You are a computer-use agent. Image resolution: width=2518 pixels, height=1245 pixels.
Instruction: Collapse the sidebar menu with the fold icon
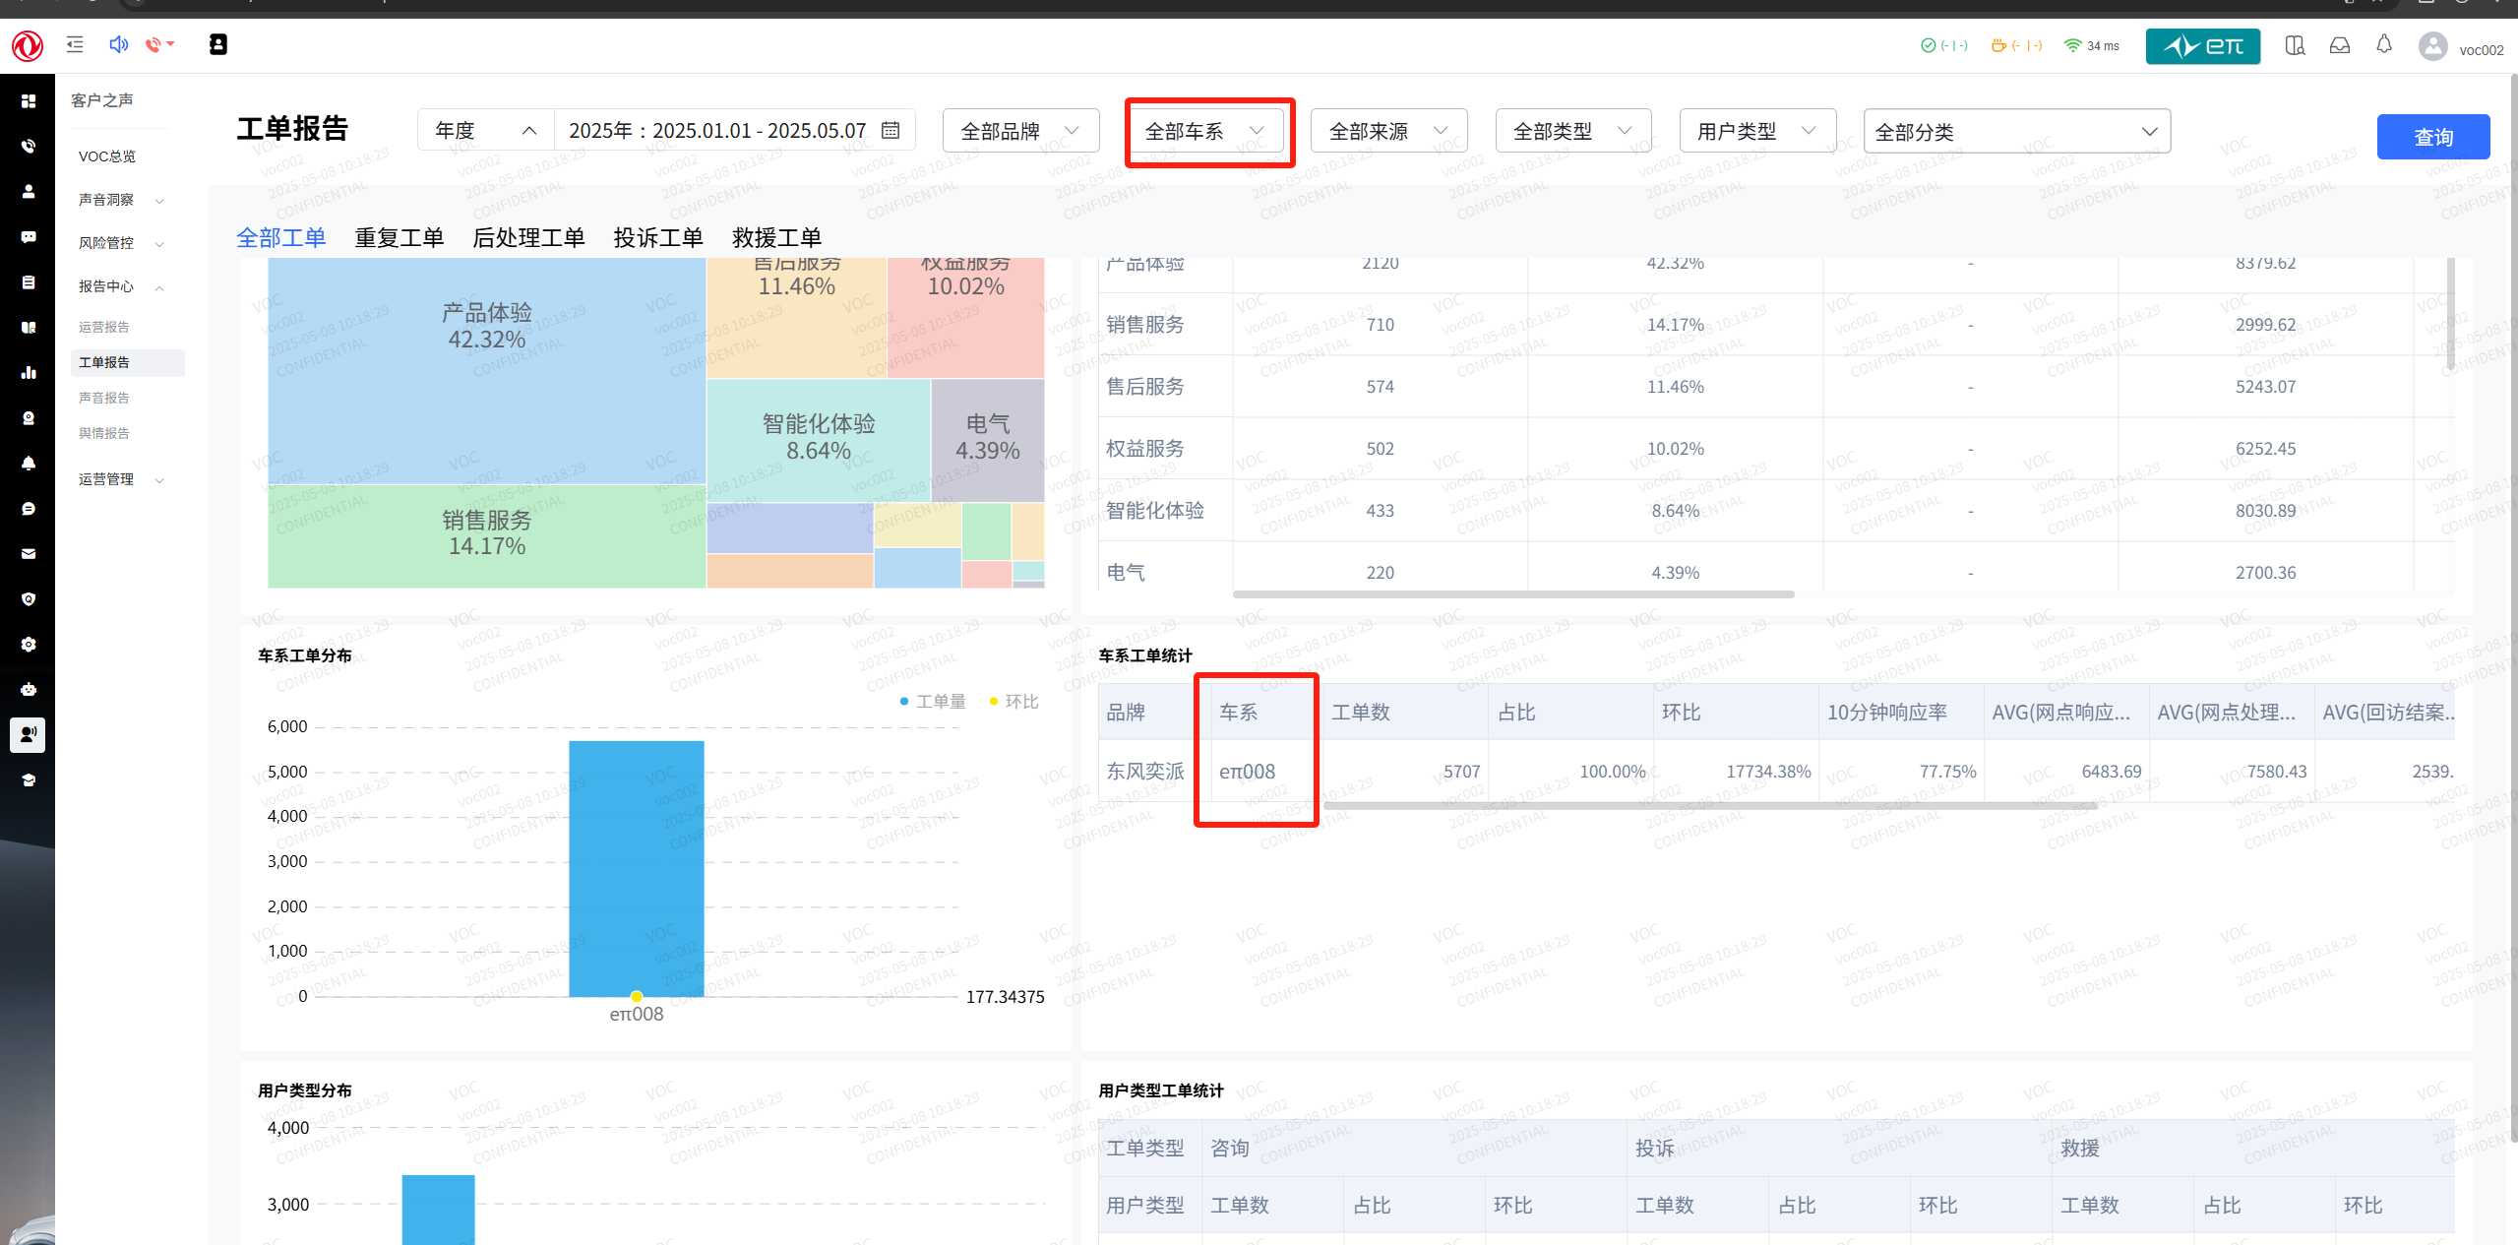point(75,44)
